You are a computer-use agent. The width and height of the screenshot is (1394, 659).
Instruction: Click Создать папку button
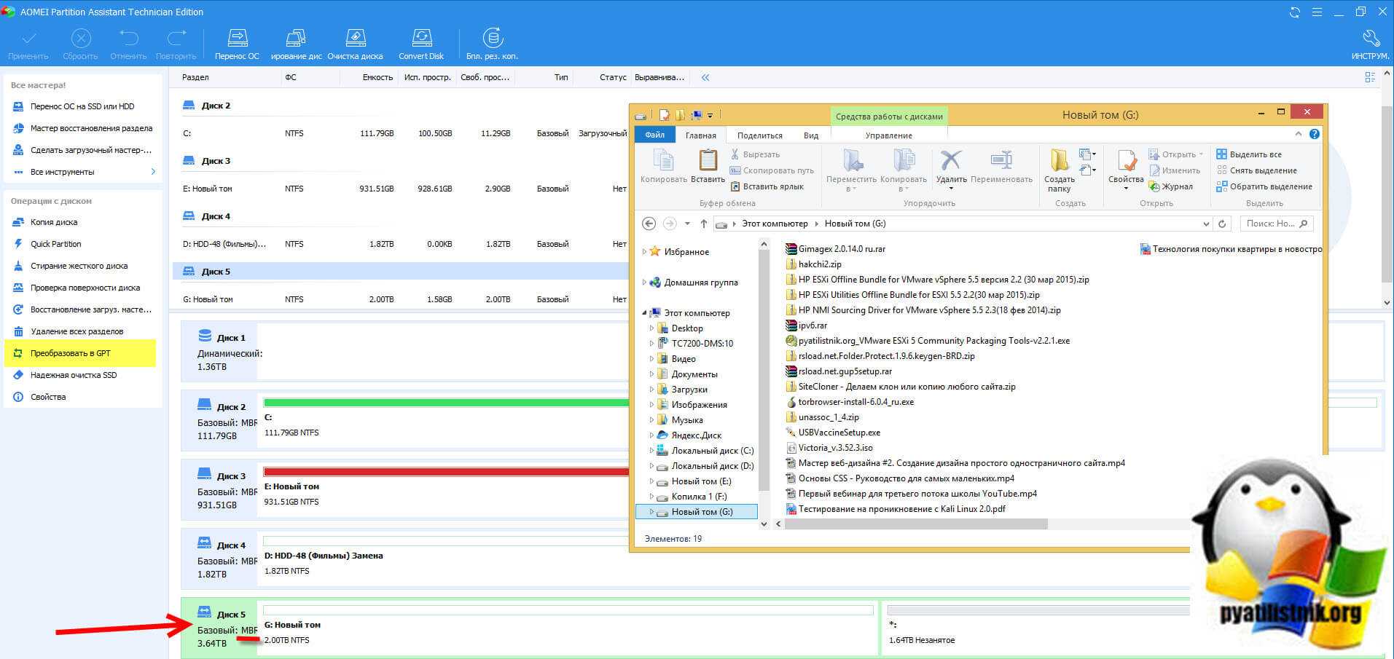[1059, 170]
